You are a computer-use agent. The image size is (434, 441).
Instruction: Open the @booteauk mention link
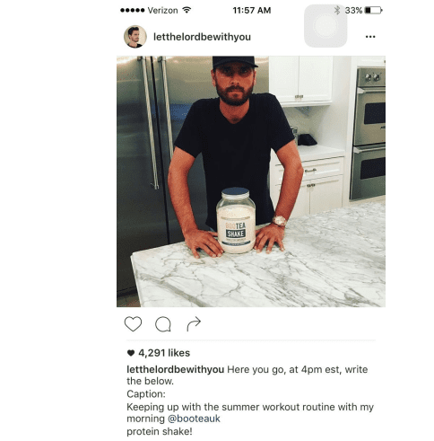(194, 419)
